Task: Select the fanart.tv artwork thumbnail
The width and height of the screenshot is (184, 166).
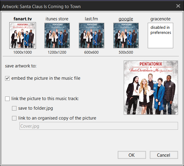Action: click(23, 35)
